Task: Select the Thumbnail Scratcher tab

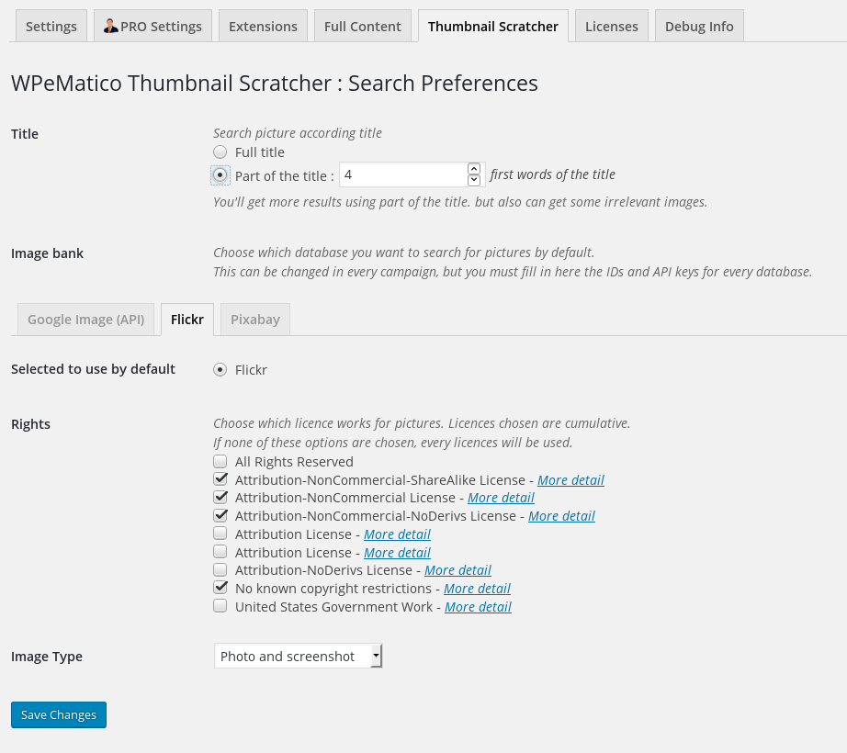Action: tap(493, 26)
